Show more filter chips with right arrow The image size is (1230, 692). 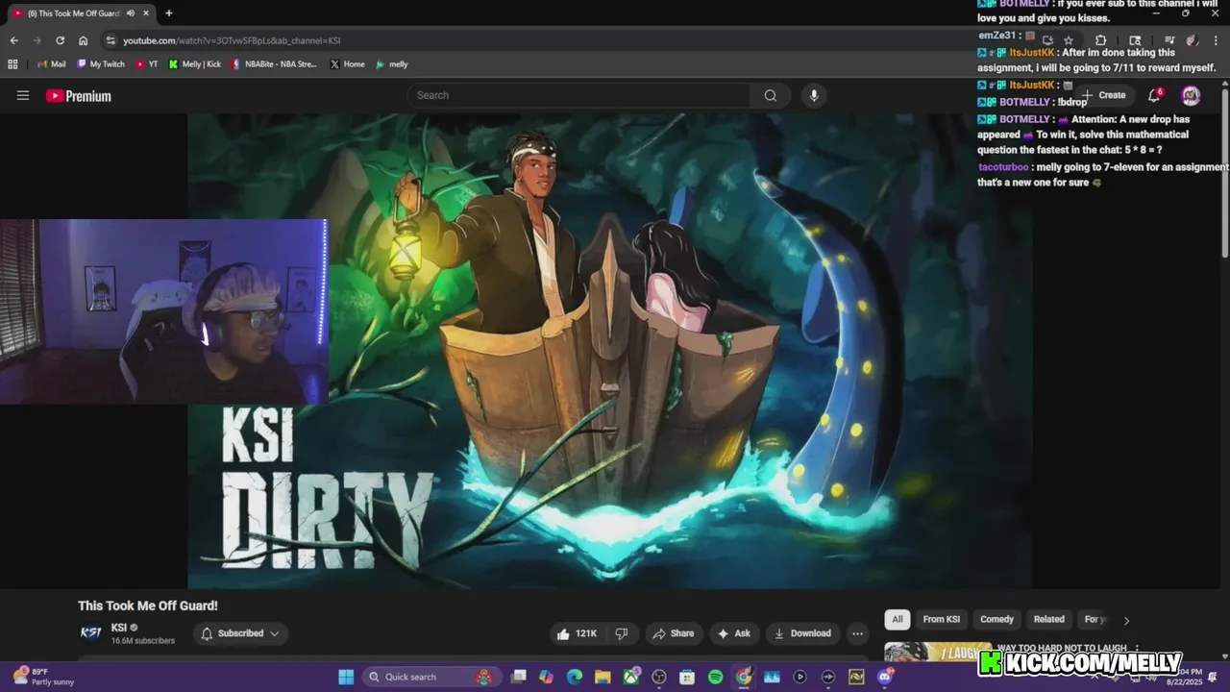[x=1126, y=620]
